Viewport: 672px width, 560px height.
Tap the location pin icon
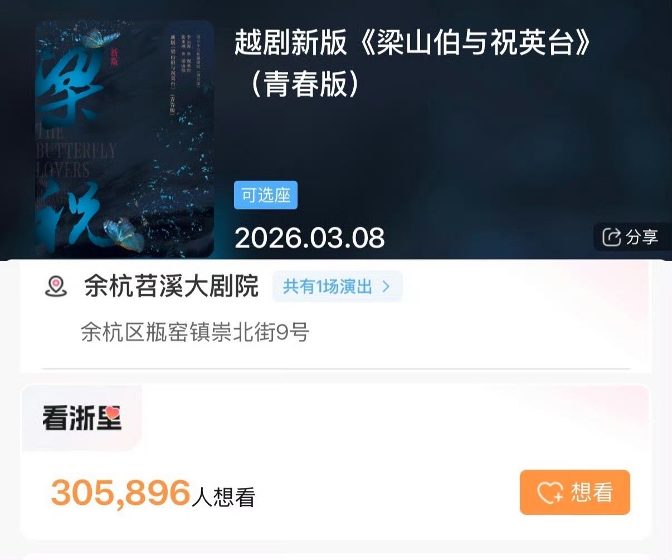pos(56,286)
